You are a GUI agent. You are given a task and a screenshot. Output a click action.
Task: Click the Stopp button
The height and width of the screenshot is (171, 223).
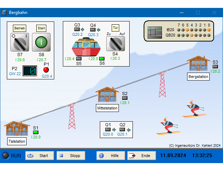[x=71, y=156]
